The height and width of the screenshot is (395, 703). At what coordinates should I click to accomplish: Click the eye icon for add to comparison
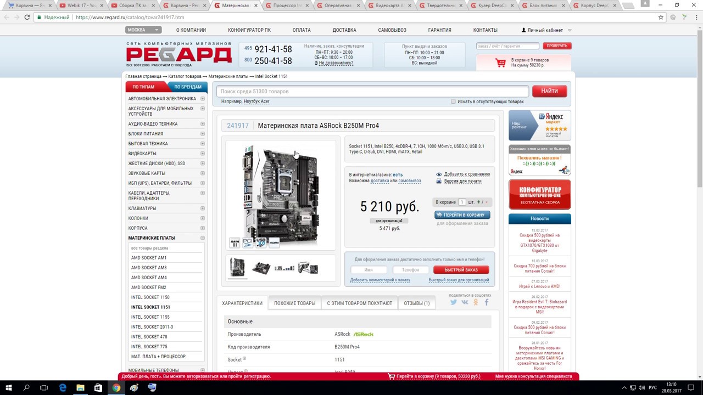(x=439, y=174)
